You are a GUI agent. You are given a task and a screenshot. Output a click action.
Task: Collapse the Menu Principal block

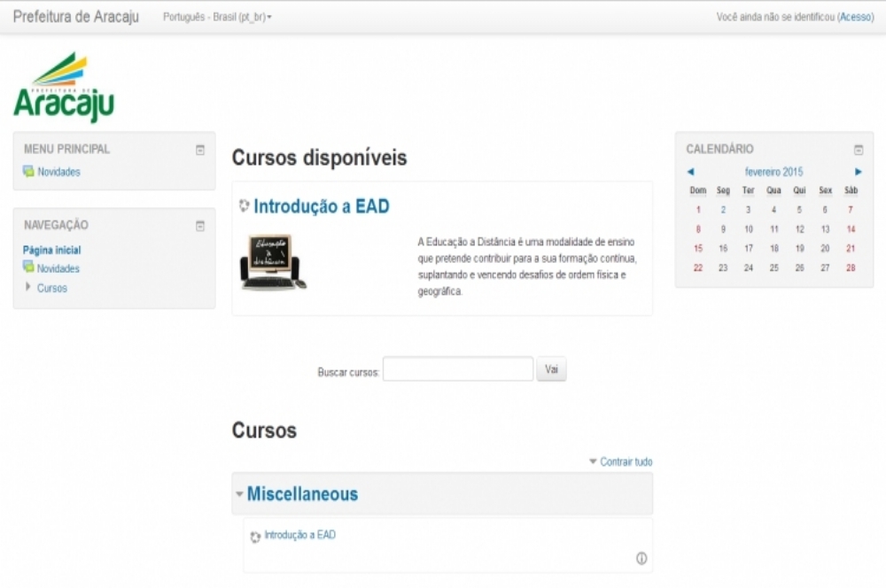tap(200, 150)
